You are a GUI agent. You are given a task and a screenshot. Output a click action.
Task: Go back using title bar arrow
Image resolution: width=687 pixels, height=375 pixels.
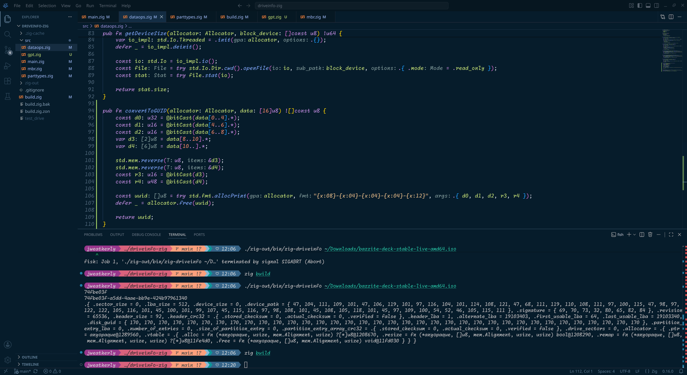[x=240, y=6]
